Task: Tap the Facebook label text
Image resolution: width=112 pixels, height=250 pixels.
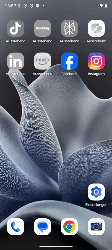Action: pos(69,74)
